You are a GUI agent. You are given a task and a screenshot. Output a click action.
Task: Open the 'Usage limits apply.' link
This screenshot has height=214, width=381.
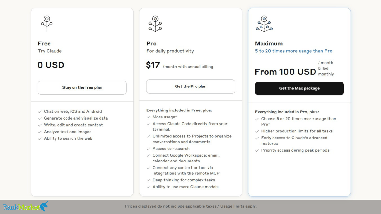(x=238, y=206)
